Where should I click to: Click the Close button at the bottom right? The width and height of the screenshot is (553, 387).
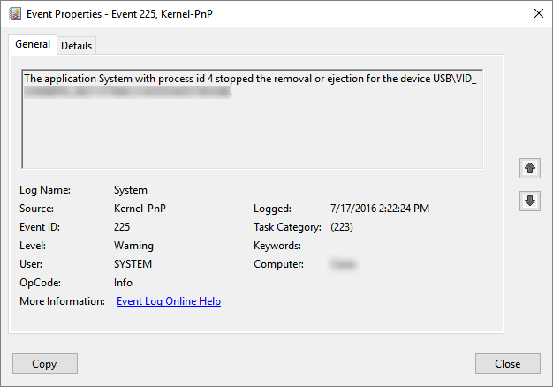click(507, 363)
